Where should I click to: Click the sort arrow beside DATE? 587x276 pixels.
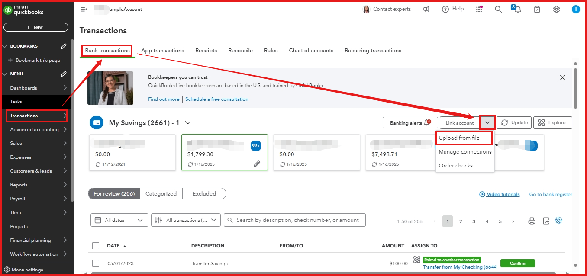[125, 246]
